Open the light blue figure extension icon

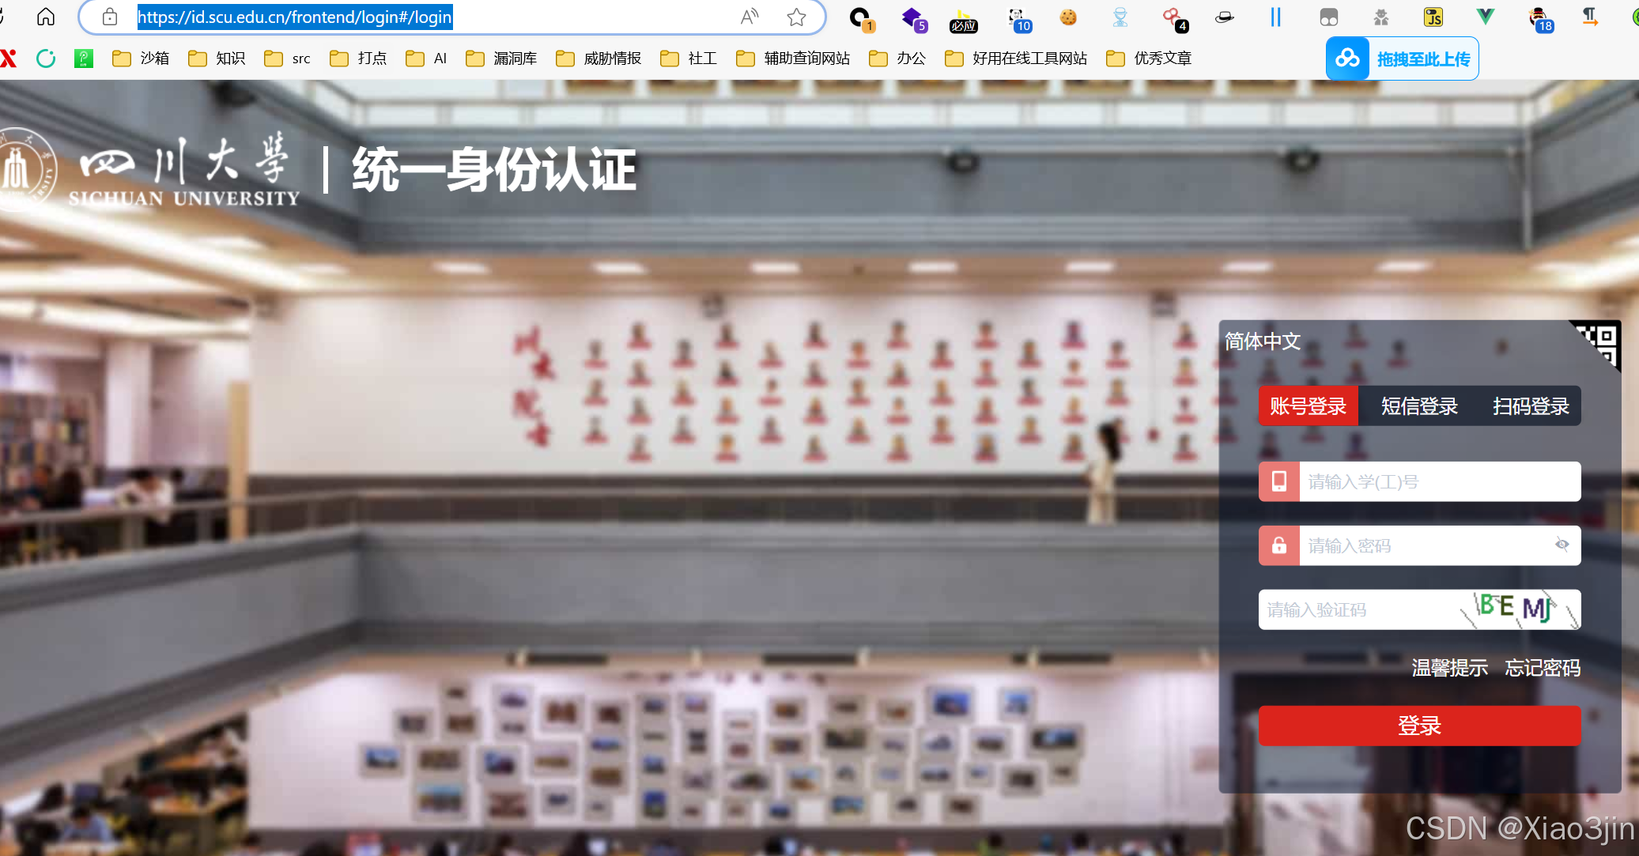click(1120, 17)
